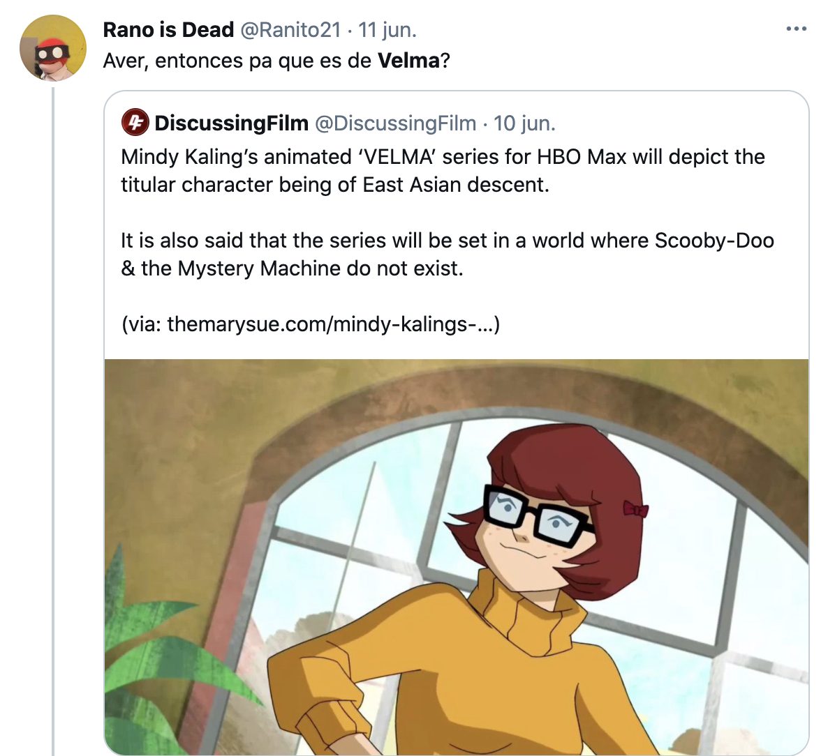
Task: Click the @DiscussingFilm handle
Action: 396,123
